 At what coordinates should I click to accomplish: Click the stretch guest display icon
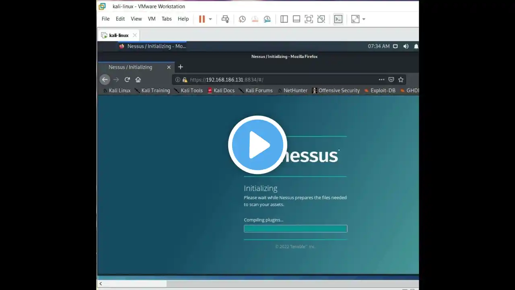(x=355, y=19)
